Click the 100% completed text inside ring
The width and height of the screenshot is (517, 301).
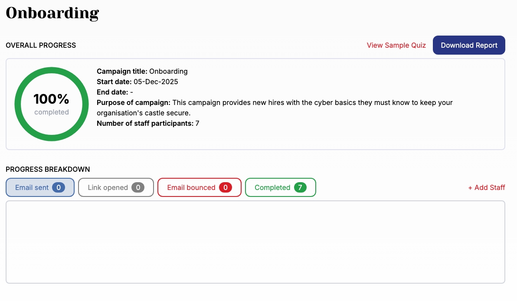coord(51,104)
